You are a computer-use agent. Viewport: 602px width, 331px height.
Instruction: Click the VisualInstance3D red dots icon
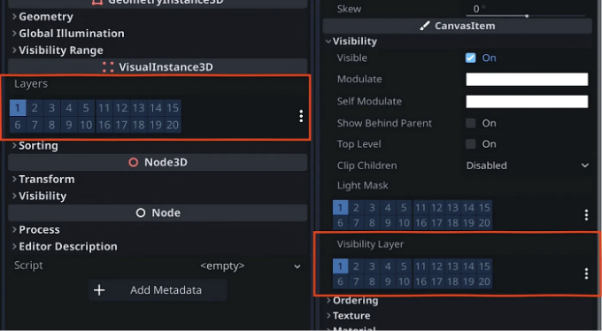tap(108, 67)
